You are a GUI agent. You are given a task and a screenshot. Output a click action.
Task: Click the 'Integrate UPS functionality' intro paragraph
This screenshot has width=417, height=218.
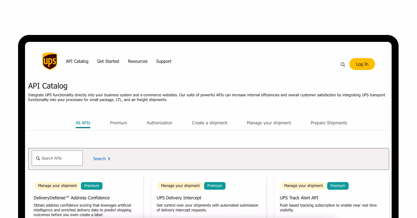tap(207, 97)
